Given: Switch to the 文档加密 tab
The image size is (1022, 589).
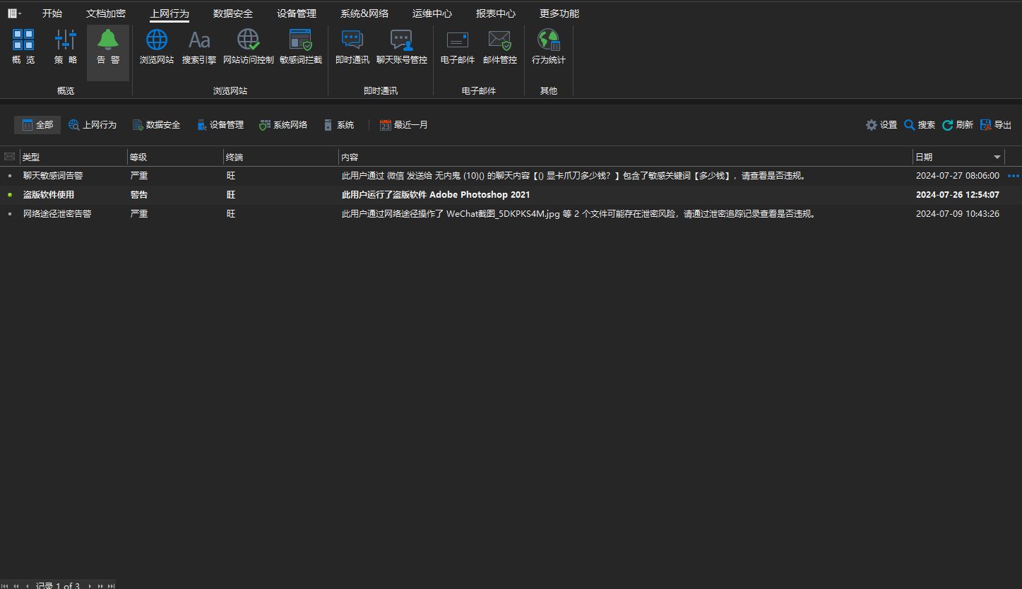Looking at the screenshot, I should tap(106, 13).
